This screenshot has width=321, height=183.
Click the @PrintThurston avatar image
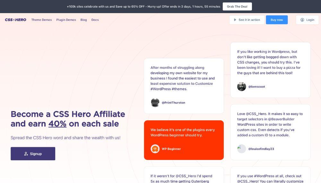155,103
